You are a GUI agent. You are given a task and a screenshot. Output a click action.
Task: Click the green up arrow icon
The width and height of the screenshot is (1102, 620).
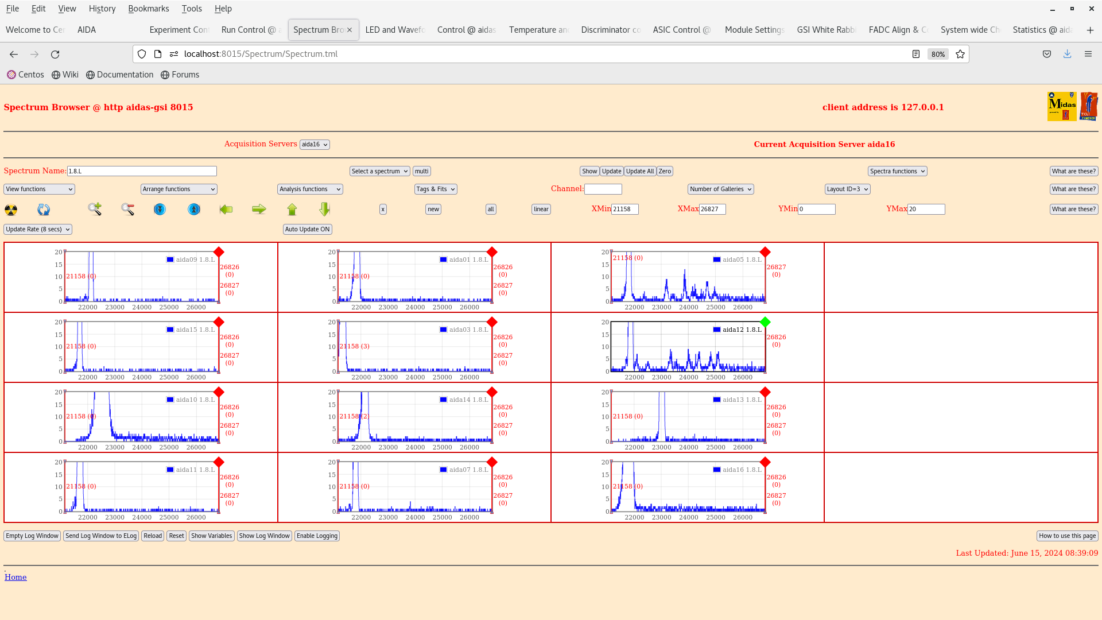[292, 209]
